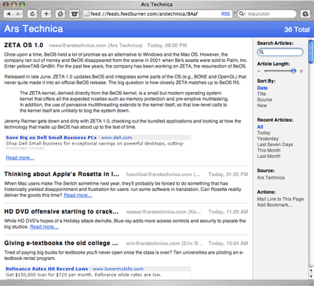314x286 pixels.
Task: Click the scrollbar down arrow
Action: tap(311, 277)
